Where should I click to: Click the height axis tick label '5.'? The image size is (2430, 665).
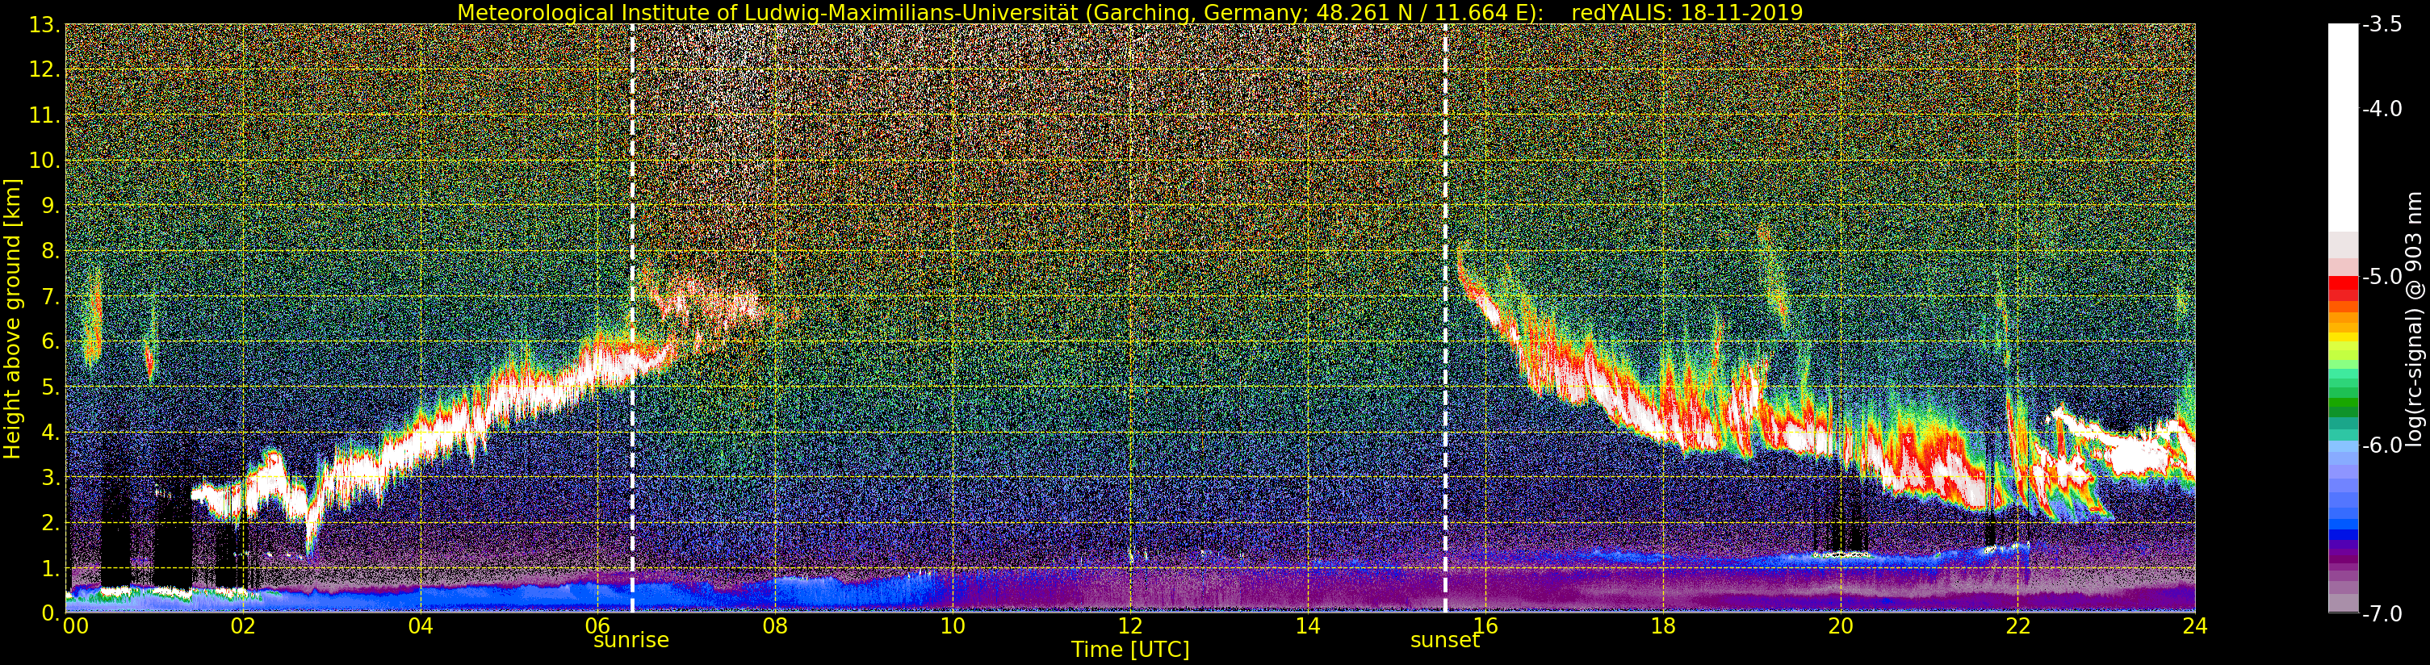point(50,387)
